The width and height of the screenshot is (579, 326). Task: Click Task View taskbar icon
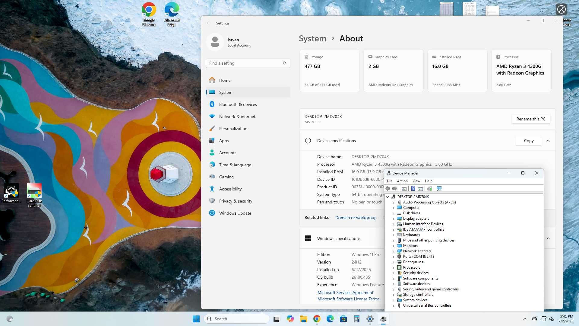click(276, 319)
